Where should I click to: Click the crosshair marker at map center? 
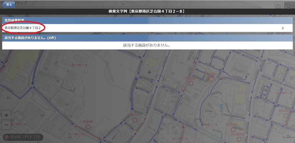[149, 72]
